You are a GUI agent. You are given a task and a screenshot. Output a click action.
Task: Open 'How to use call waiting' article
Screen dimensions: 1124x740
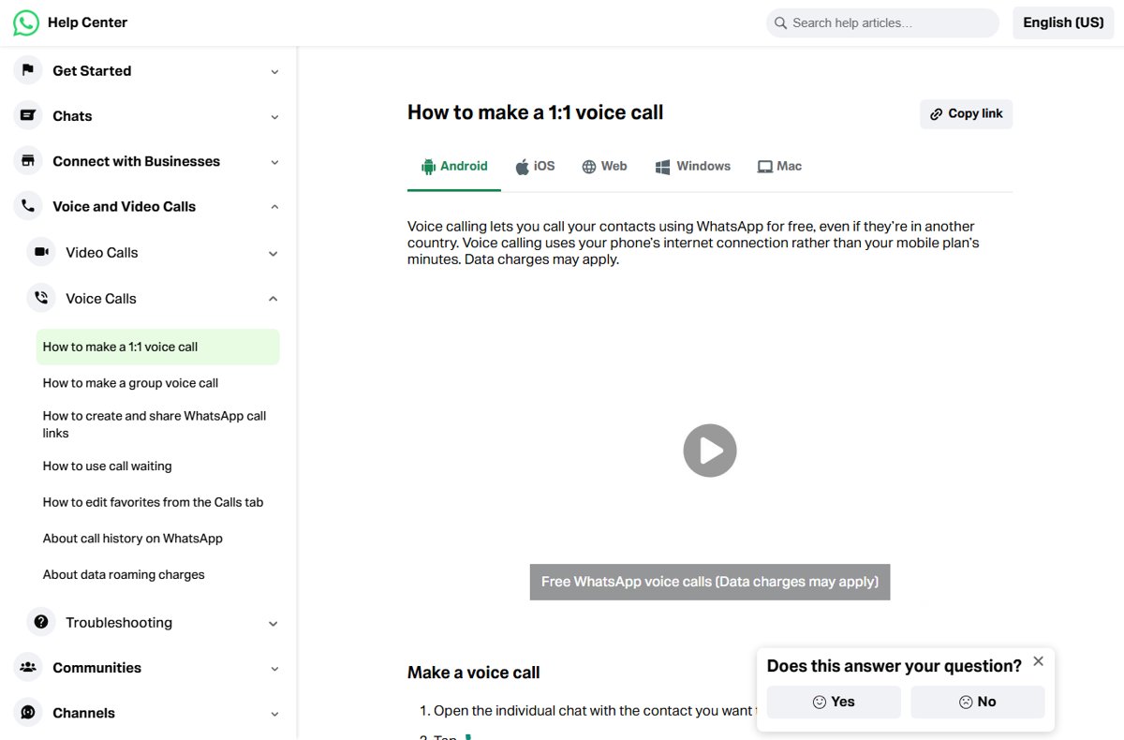click(x=107, y=466)
